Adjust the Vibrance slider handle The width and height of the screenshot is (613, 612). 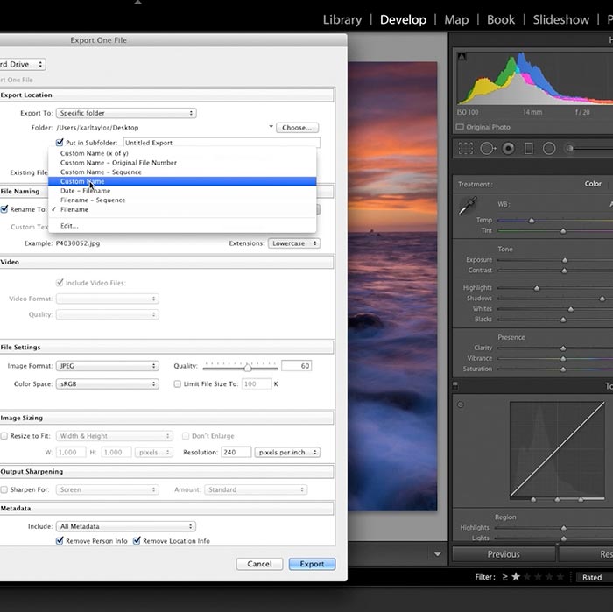coord(563,359)
